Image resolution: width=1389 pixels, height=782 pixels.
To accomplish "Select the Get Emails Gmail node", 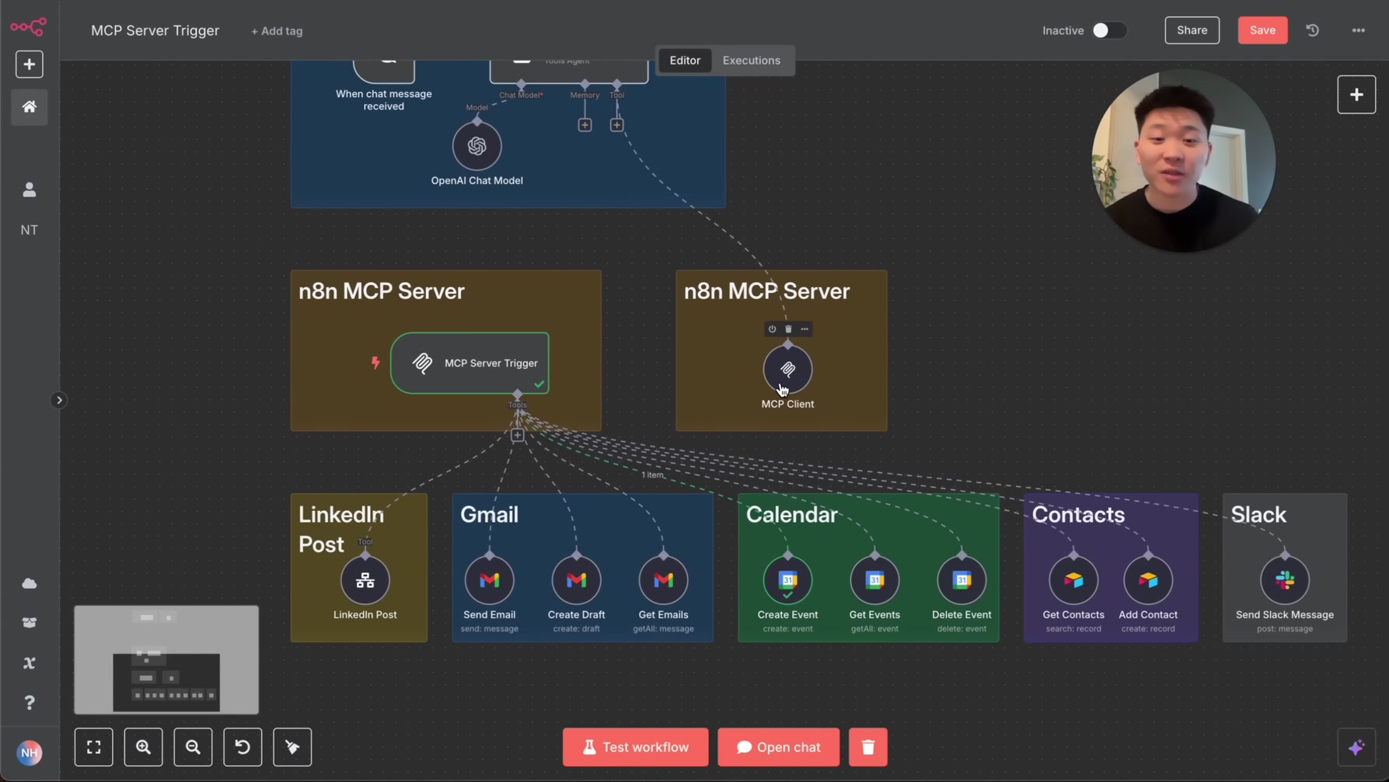I will 663,580.
